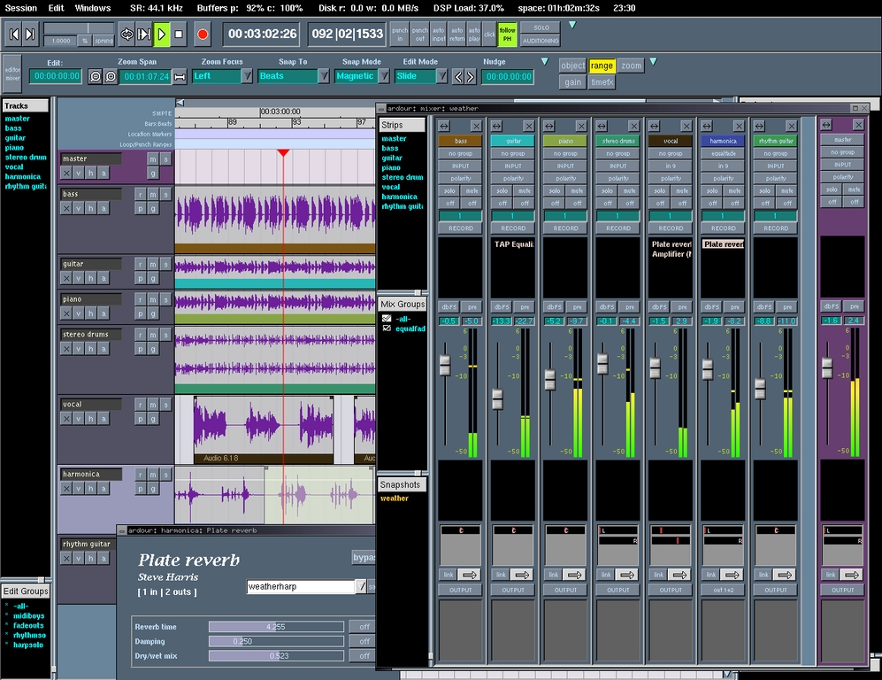882x680 pixels.
Task: Toggle width of the bass mixer strip
Action: 444,126
